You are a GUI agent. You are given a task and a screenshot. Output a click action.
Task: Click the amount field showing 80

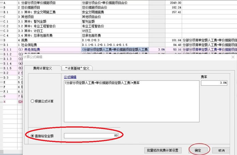click(x=91, y=136)
